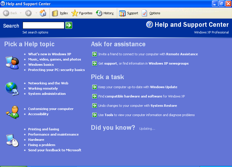The image size is (232, 167).
Task: Click the Options toolbar label
Action: pos(155,13)
